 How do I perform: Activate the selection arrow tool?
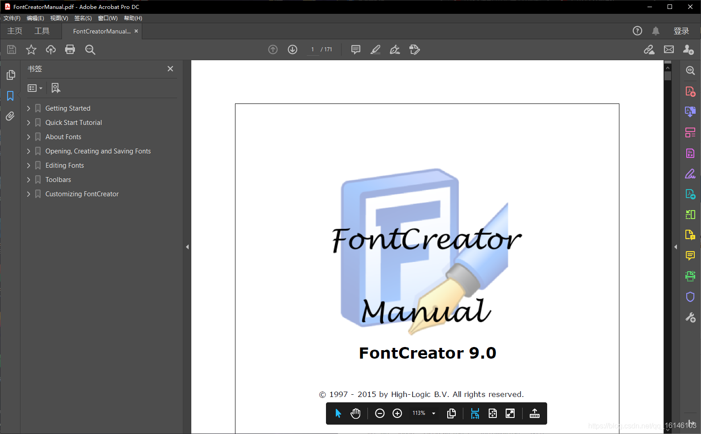(338, 413)
